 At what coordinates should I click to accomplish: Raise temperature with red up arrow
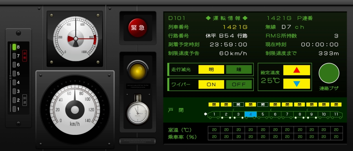296,70
